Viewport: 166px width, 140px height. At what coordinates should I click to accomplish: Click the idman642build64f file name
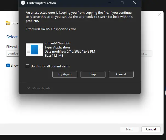point(58,43)
